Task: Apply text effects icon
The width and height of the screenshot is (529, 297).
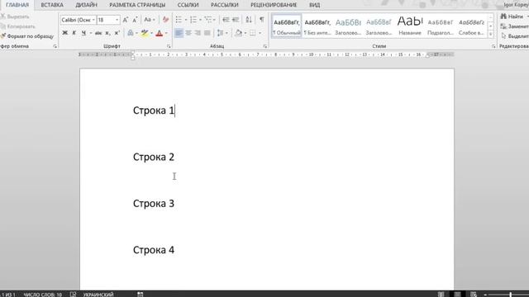Action: coord(131,33)
